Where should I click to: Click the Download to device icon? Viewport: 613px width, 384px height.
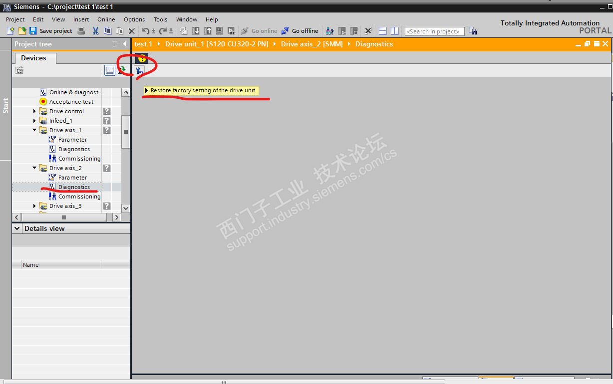pos(196,31)
